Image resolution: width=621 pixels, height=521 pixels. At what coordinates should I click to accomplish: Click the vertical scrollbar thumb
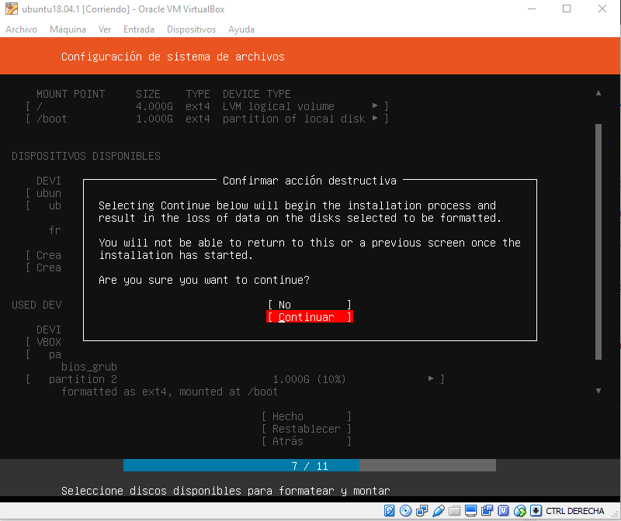(598, 242)
